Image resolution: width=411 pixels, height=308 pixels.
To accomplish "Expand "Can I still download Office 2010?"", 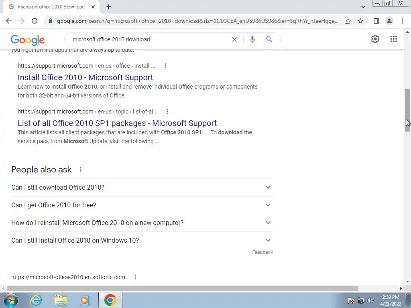I will 142,188.
